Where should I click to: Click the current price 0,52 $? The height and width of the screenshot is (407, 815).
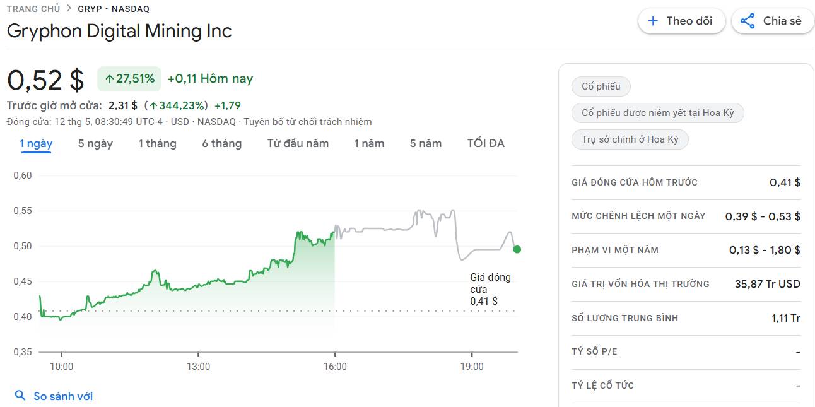tap(45, 80)
